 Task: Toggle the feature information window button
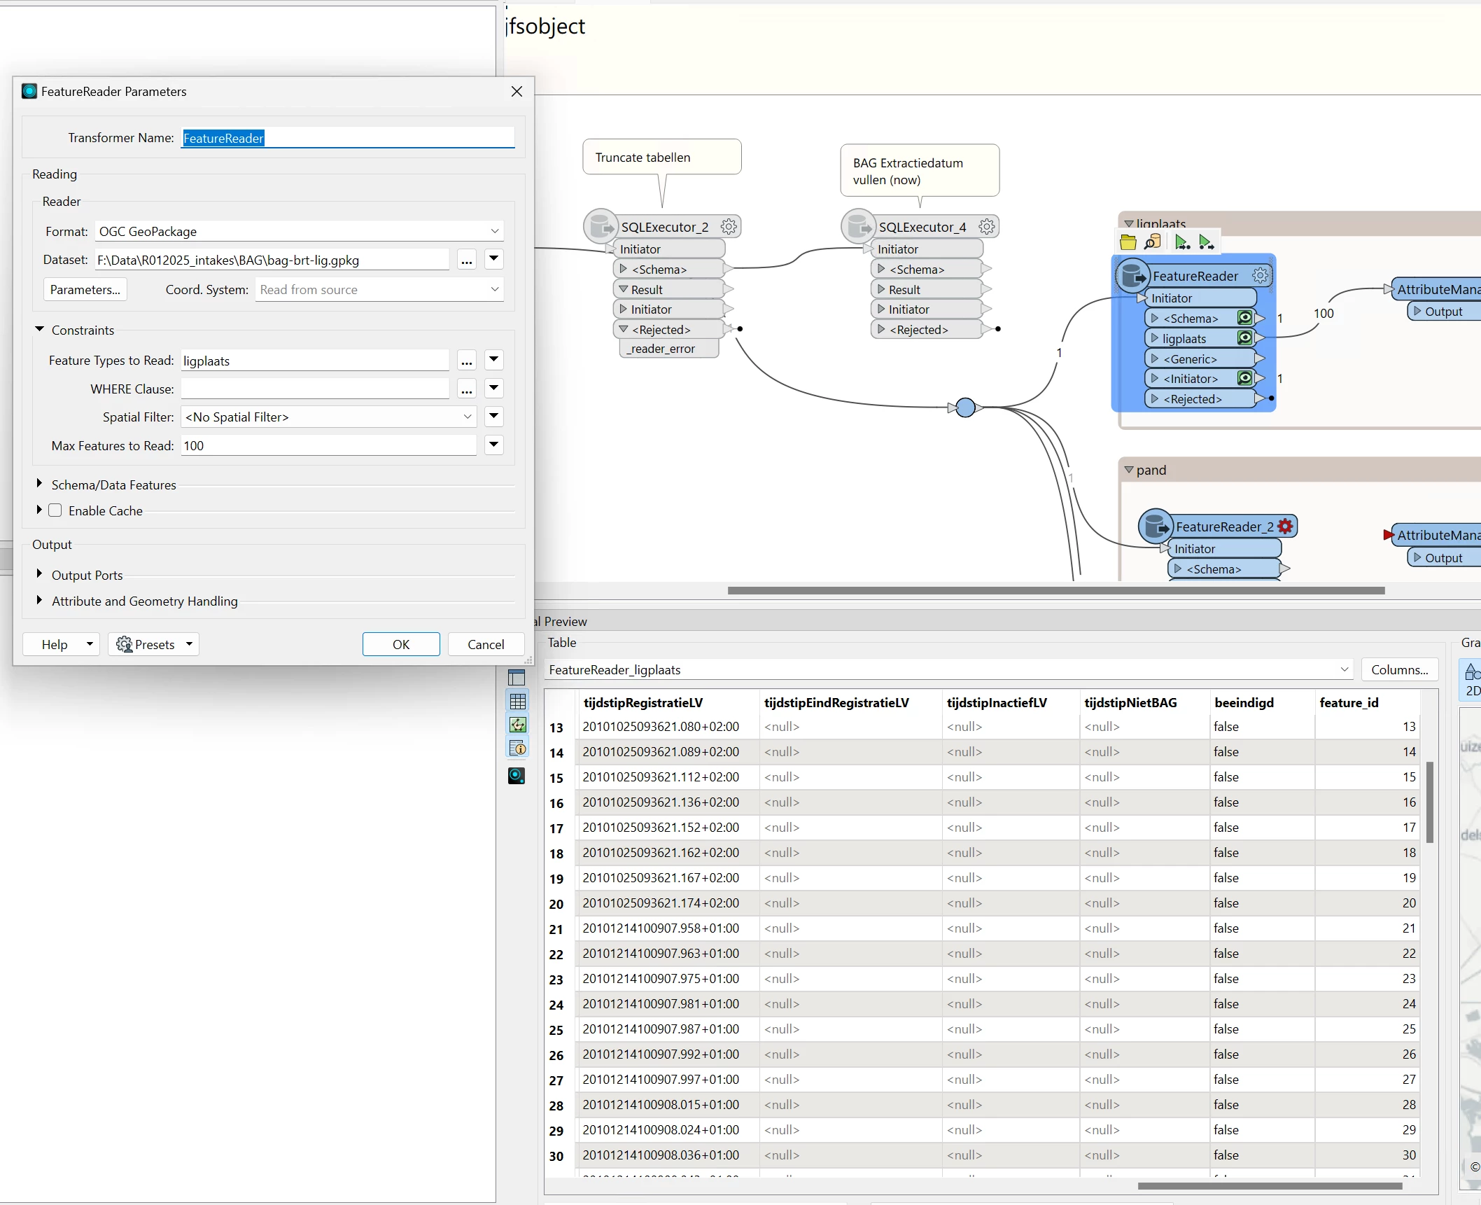pos(518,748)
